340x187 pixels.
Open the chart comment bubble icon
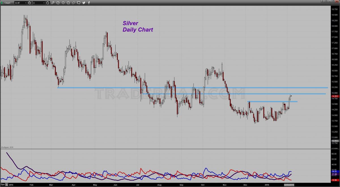(x=78, y=3)
